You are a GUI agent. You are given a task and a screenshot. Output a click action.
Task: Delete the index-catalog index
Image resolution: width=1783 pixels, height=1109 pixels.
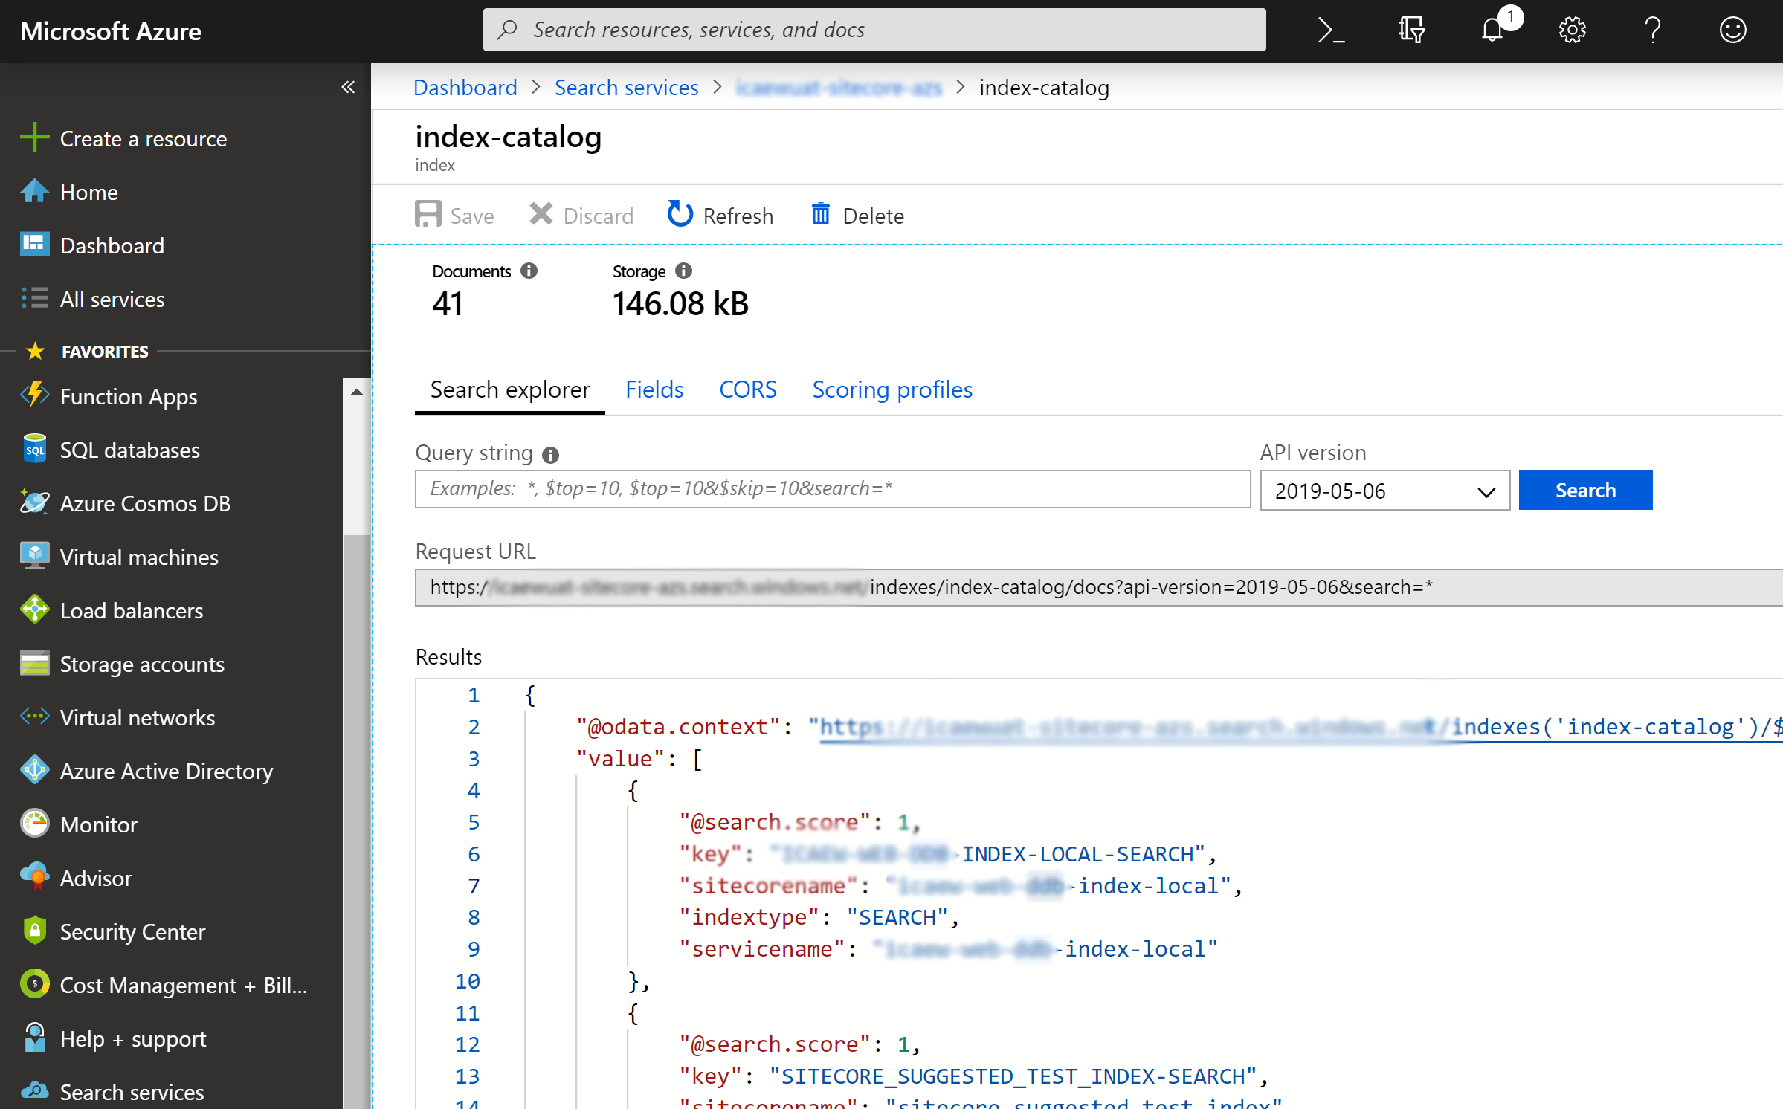coord(857,215)
